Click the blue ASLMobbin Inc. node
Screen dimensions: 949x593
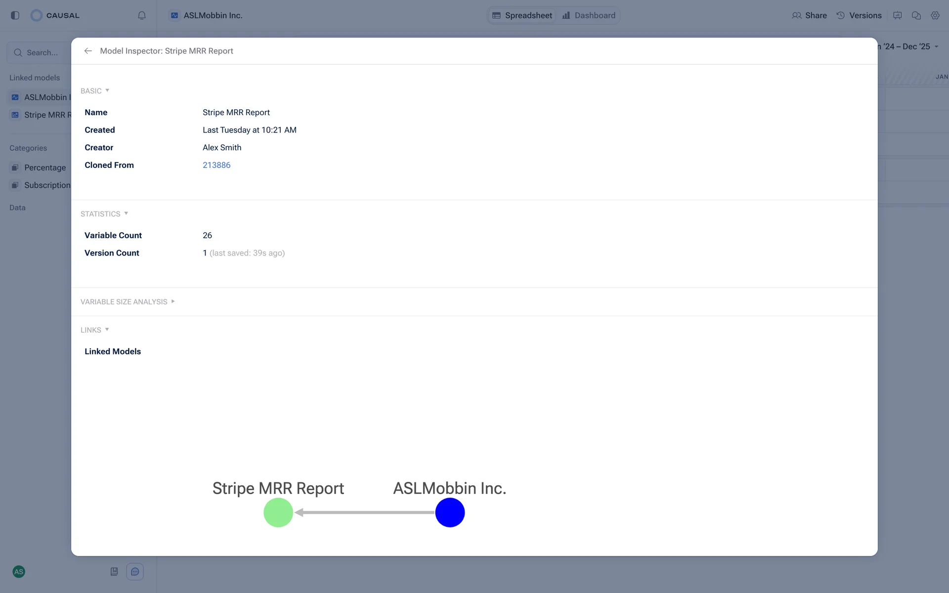tap(450, 512)
